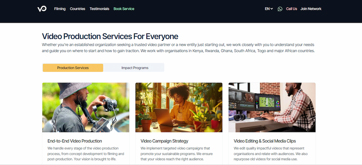Viewport: 362px width, 165px height.
Task: Click the Video Campaign Strategy card title
Action: (164, 141)
